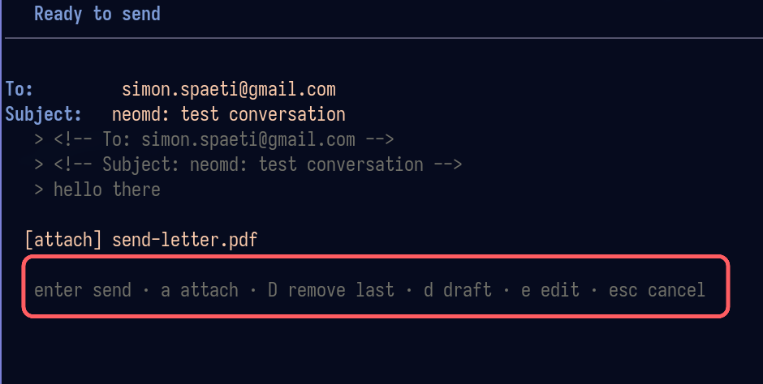Click the quote marker before "hello there"

point(39,190)
